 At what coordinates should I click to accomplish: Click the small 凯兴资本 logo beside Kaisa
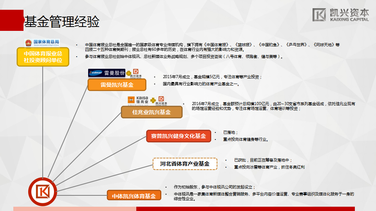[161, 101]
